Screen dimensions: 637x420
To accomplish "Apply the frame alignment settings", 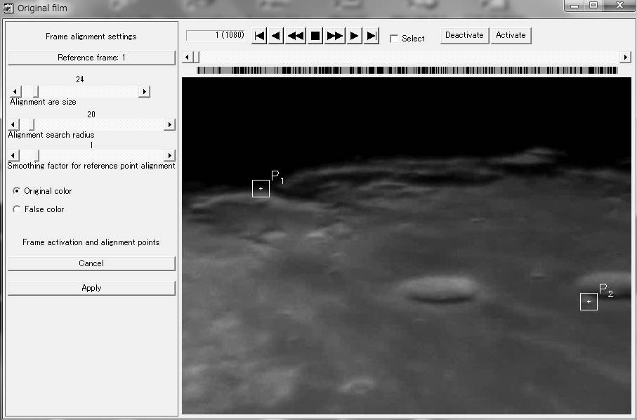I will [91, 288].
